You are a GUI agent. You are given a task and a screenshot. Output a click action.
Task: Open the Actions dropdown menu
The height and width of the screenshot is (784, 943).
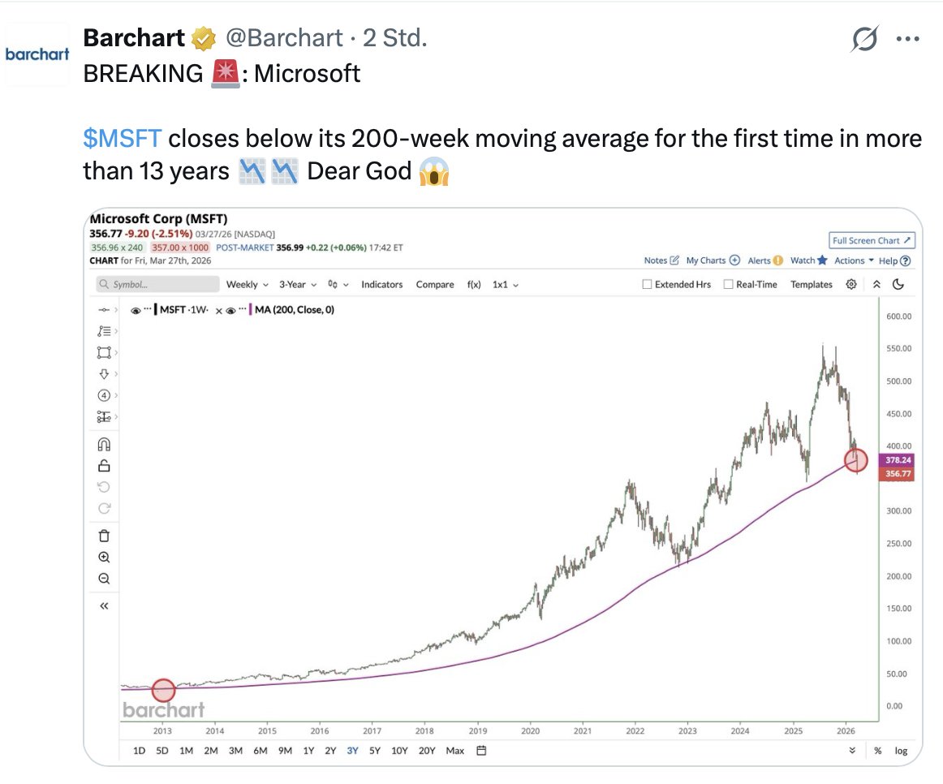[854, 261]
